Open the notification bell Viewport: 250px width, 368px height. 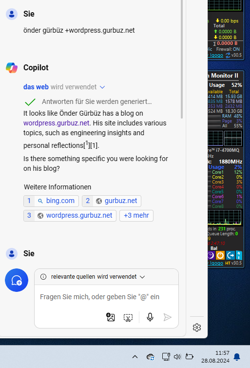[x=237, y=357]
